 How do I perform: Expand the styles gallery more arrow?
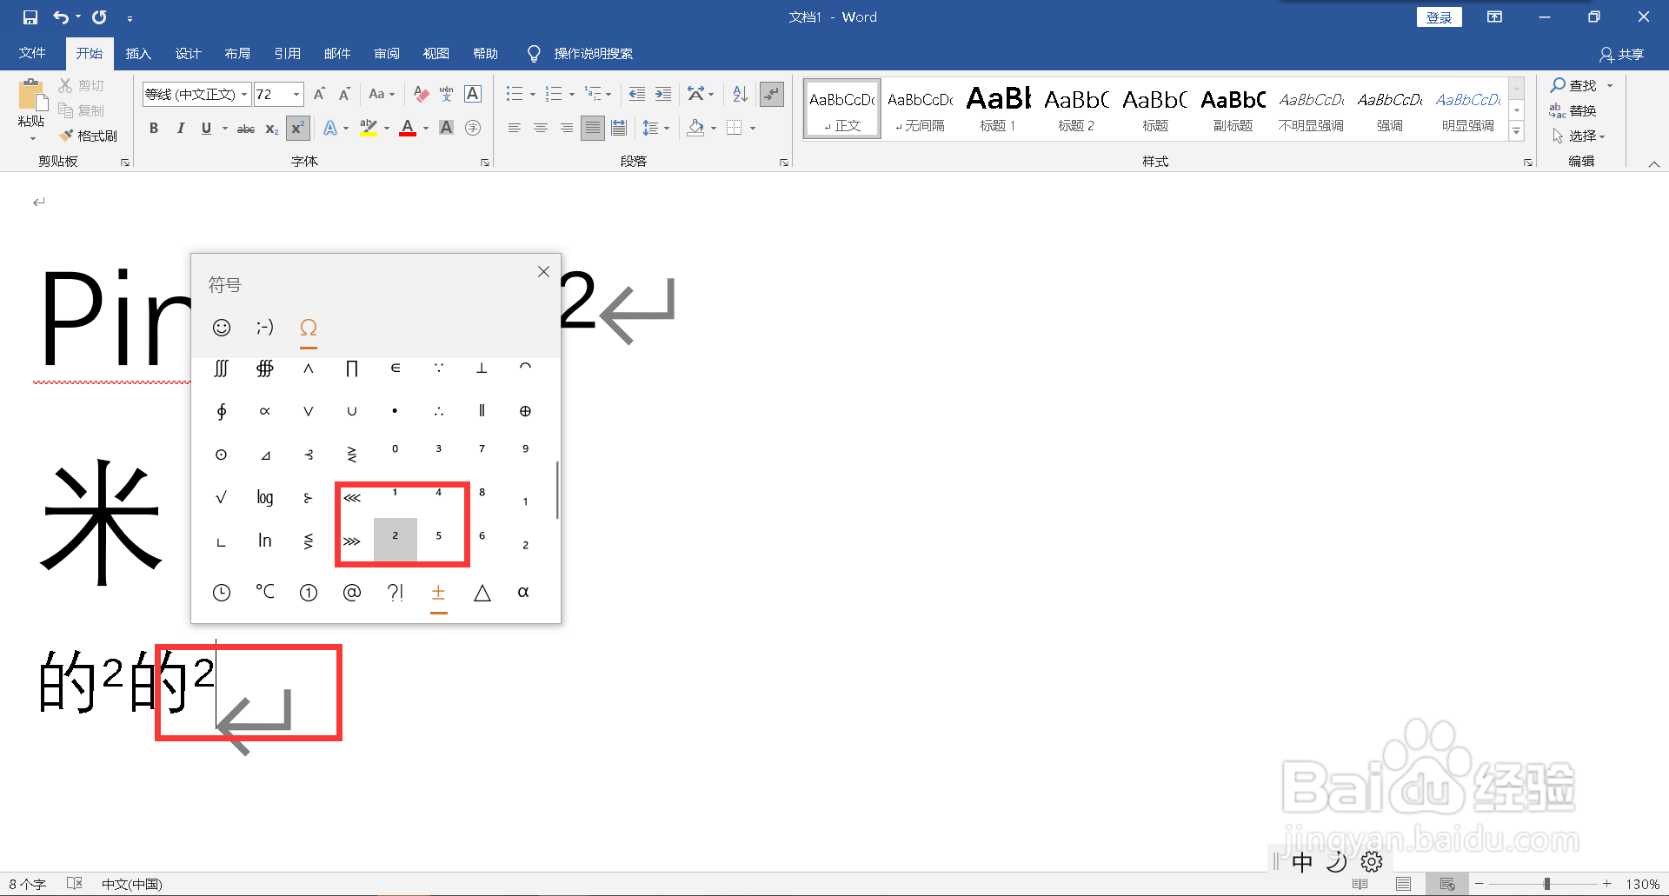1517,131
